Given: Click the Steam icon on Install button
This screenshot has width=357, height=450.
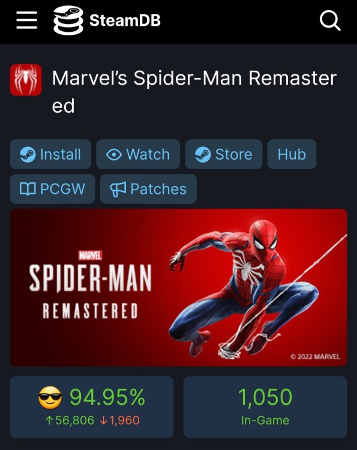Looking at the screenshot, I should point(28,154).
